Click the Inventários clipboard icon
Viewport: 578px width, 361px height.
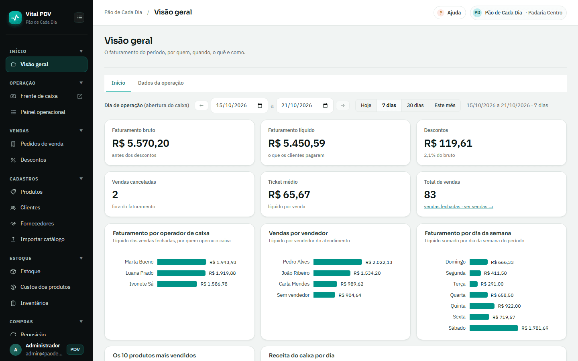13,303
